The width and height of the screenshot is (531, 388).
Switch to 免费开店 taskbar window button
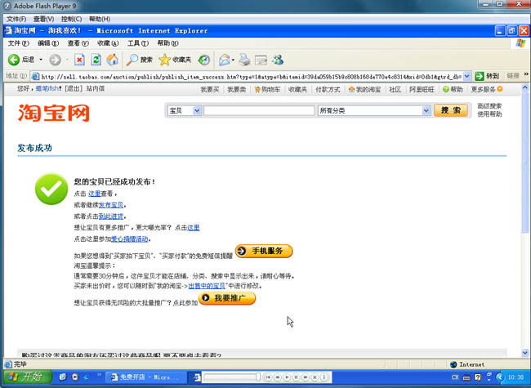click(x=145, y=377)
